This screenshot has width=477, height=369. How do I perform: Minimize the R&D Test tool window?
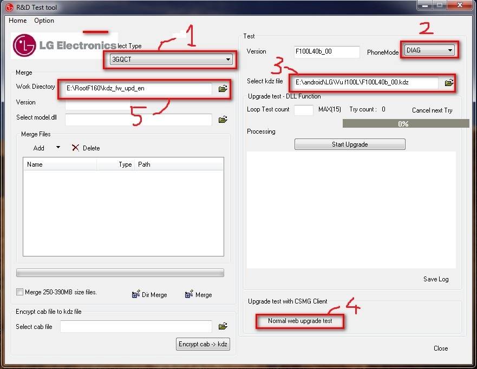click(x=425, y=5)
